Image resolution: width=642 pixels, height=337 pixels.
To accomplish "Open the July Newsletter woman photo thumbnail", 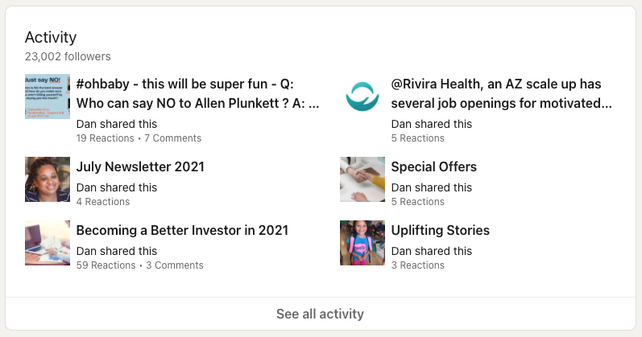I will (x=48, y=179).
